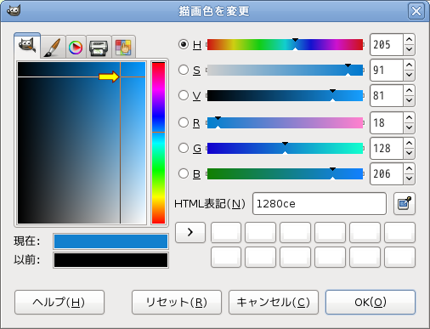Click the eyedropper color picker icon

pos(405,203)
